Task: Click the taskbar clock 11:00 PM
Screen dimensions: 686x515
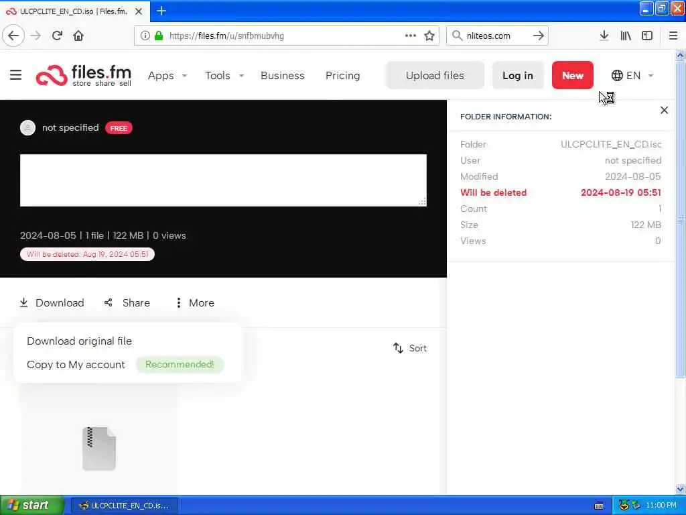Action: coord(661,506)
